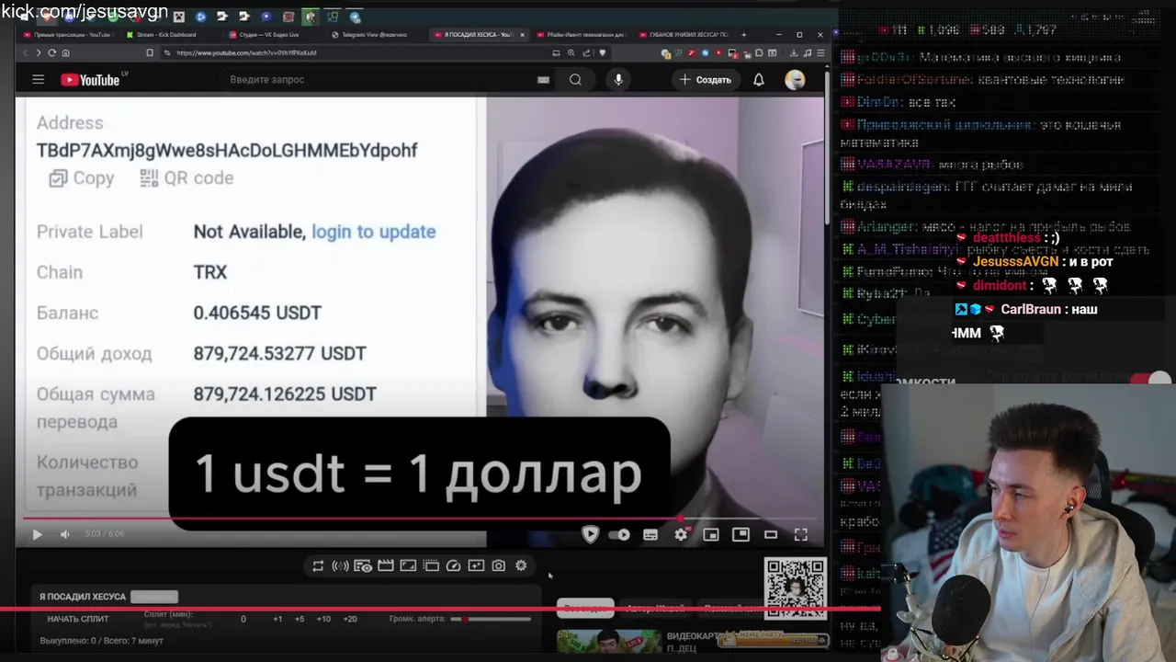Image resolution: width=1176 pixels, height=662 pixels.
Task: Switch to miniplayer mode
Action: coord(711,534)
